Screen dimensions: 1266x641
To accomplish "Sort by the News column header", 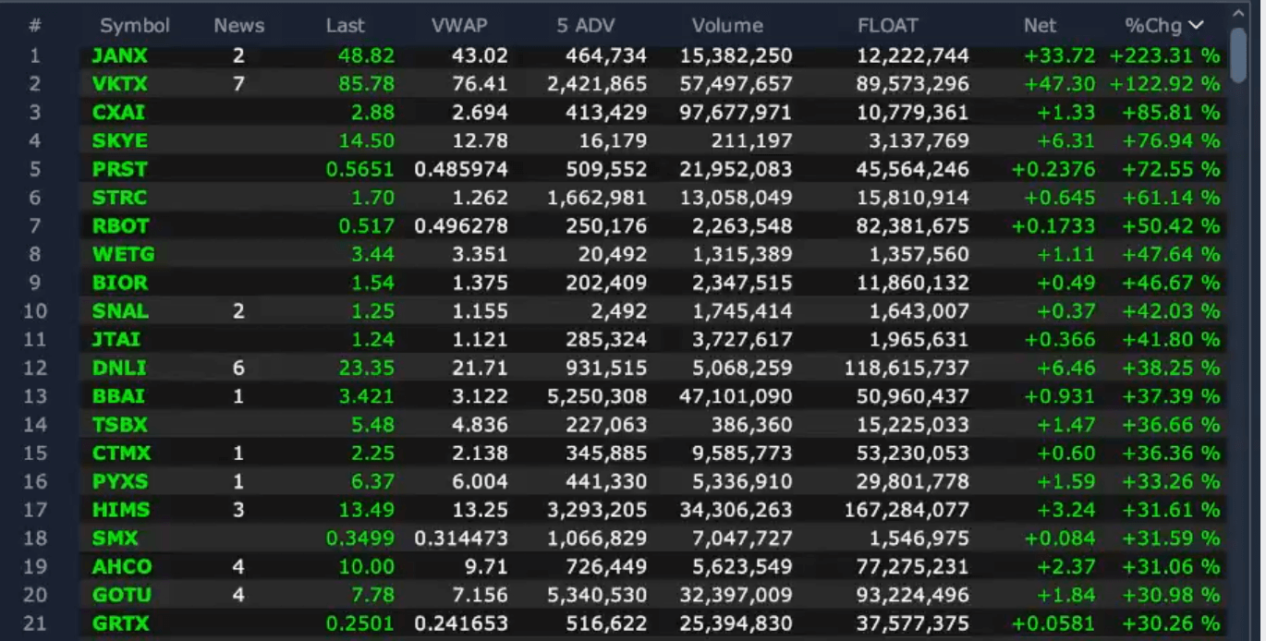I will point(238,26).
